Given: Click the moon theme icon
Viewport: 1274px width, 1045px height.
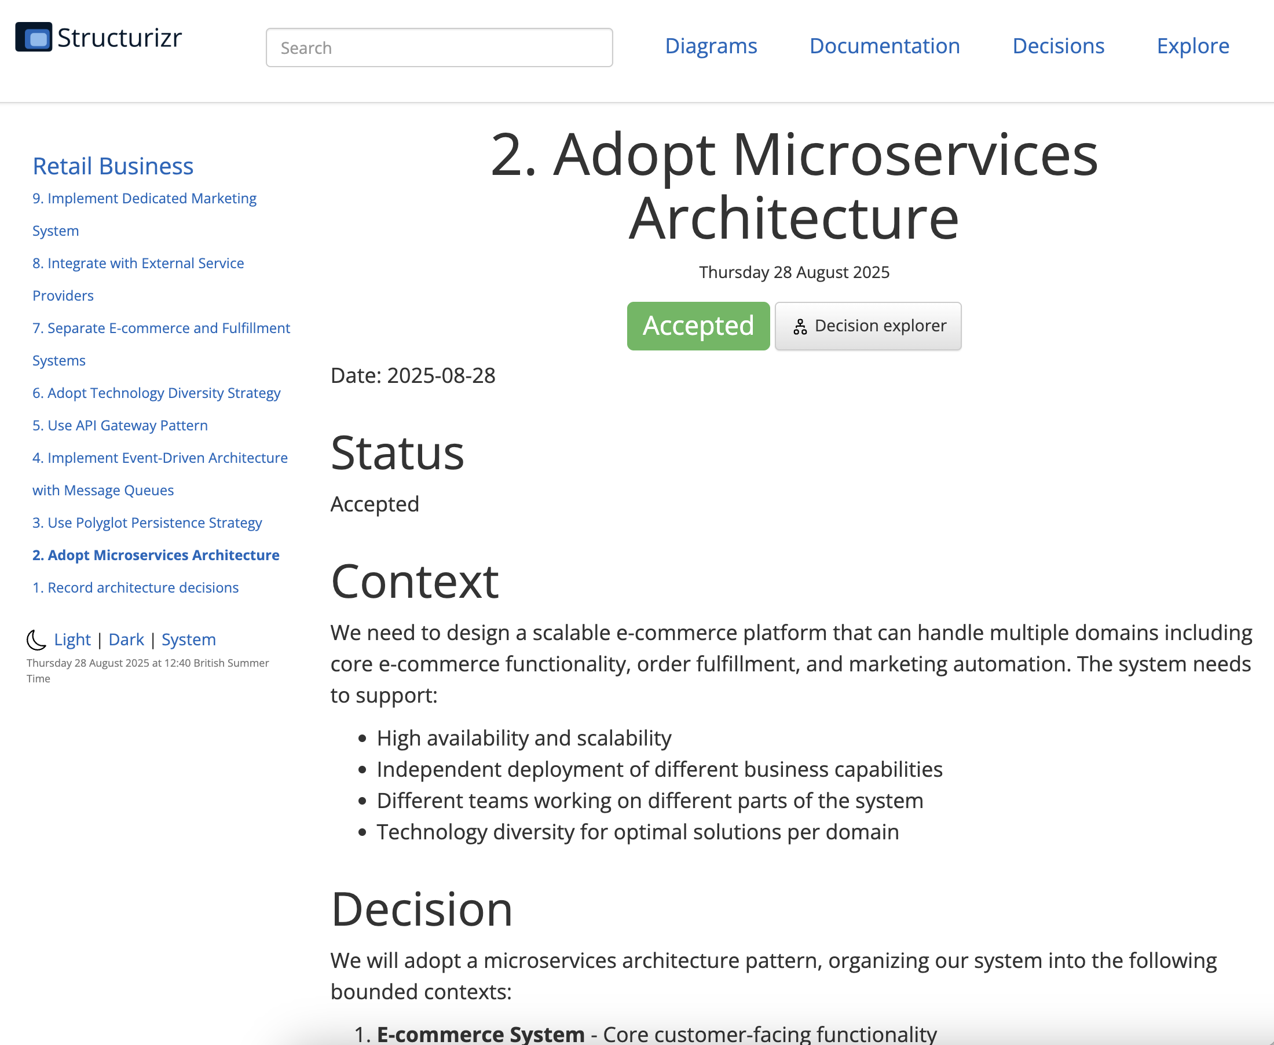Looking at the screenshot, I should click(x=36, y=640).
